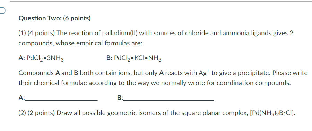Click the '(1) (4 points)' part label
The width and height of the screenshot is (312, 131).
click(x=37, y=33)
